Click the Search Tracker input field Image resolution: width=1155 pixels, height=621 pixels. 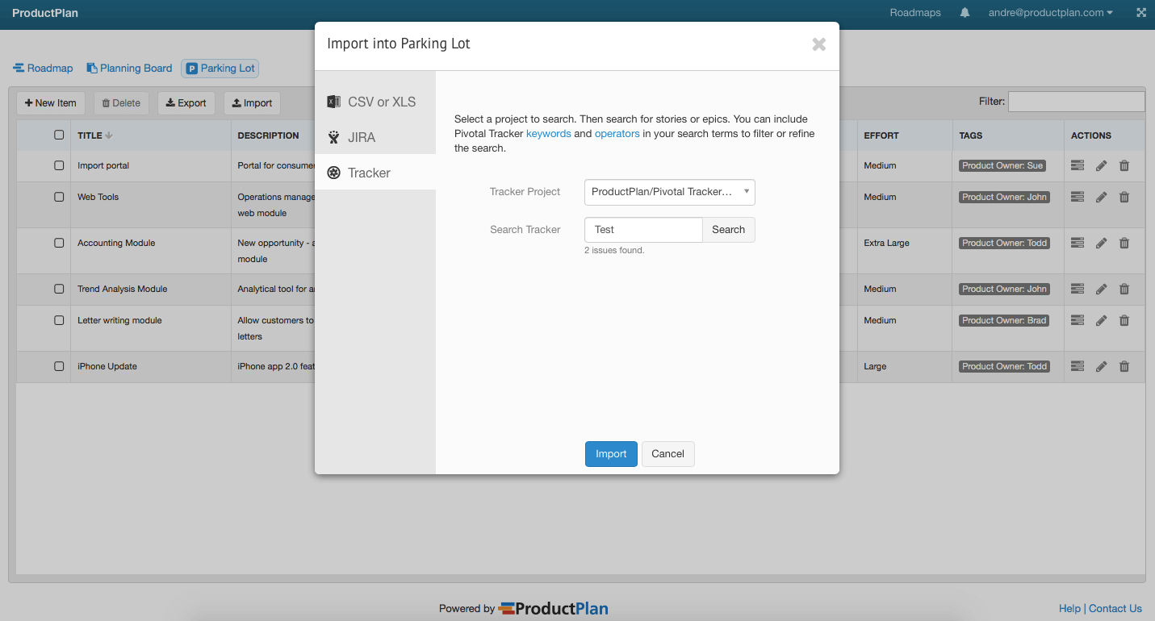coord(643,230)
